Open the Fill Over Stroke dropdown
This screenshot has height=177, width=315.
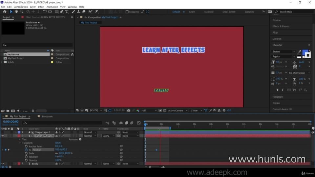point(300,73)
